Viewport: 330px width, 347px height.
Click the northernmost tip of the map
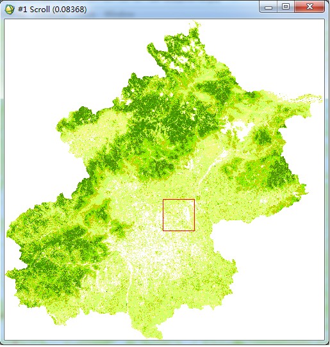coord(195,24)
